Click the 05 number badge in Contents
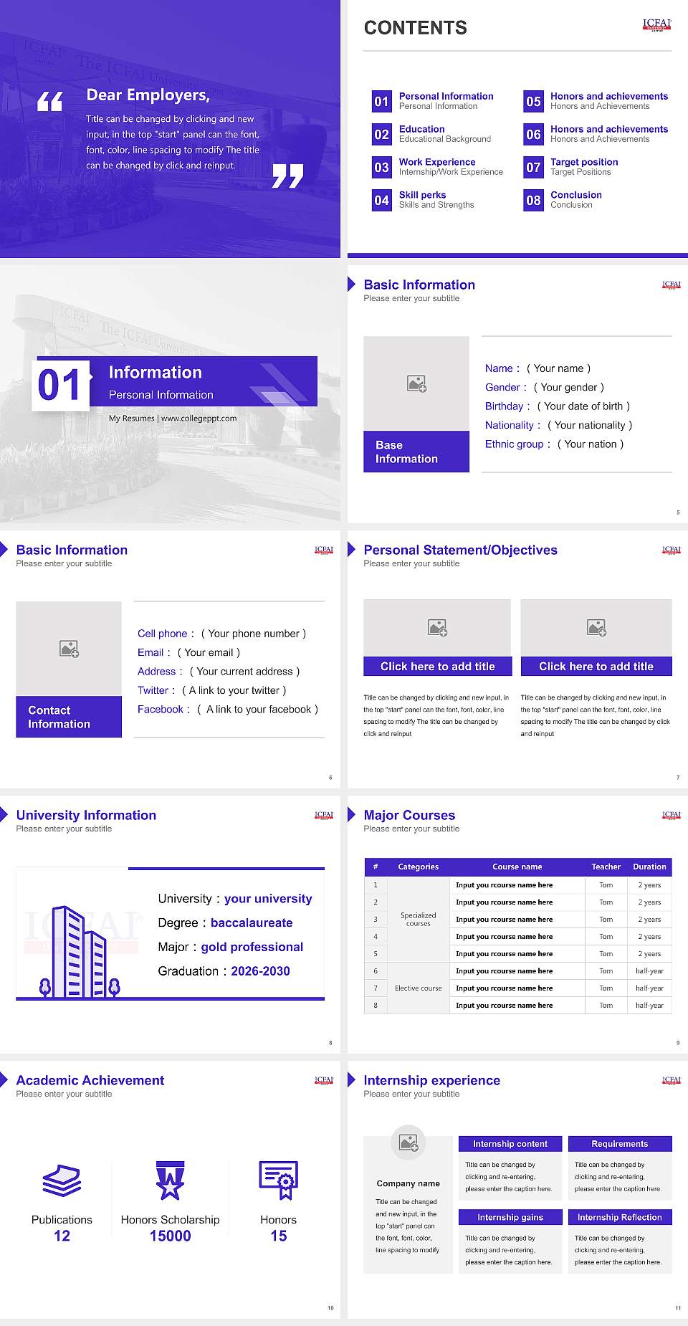The width and height of the screenshot is (688, 1326). point(534,101)
